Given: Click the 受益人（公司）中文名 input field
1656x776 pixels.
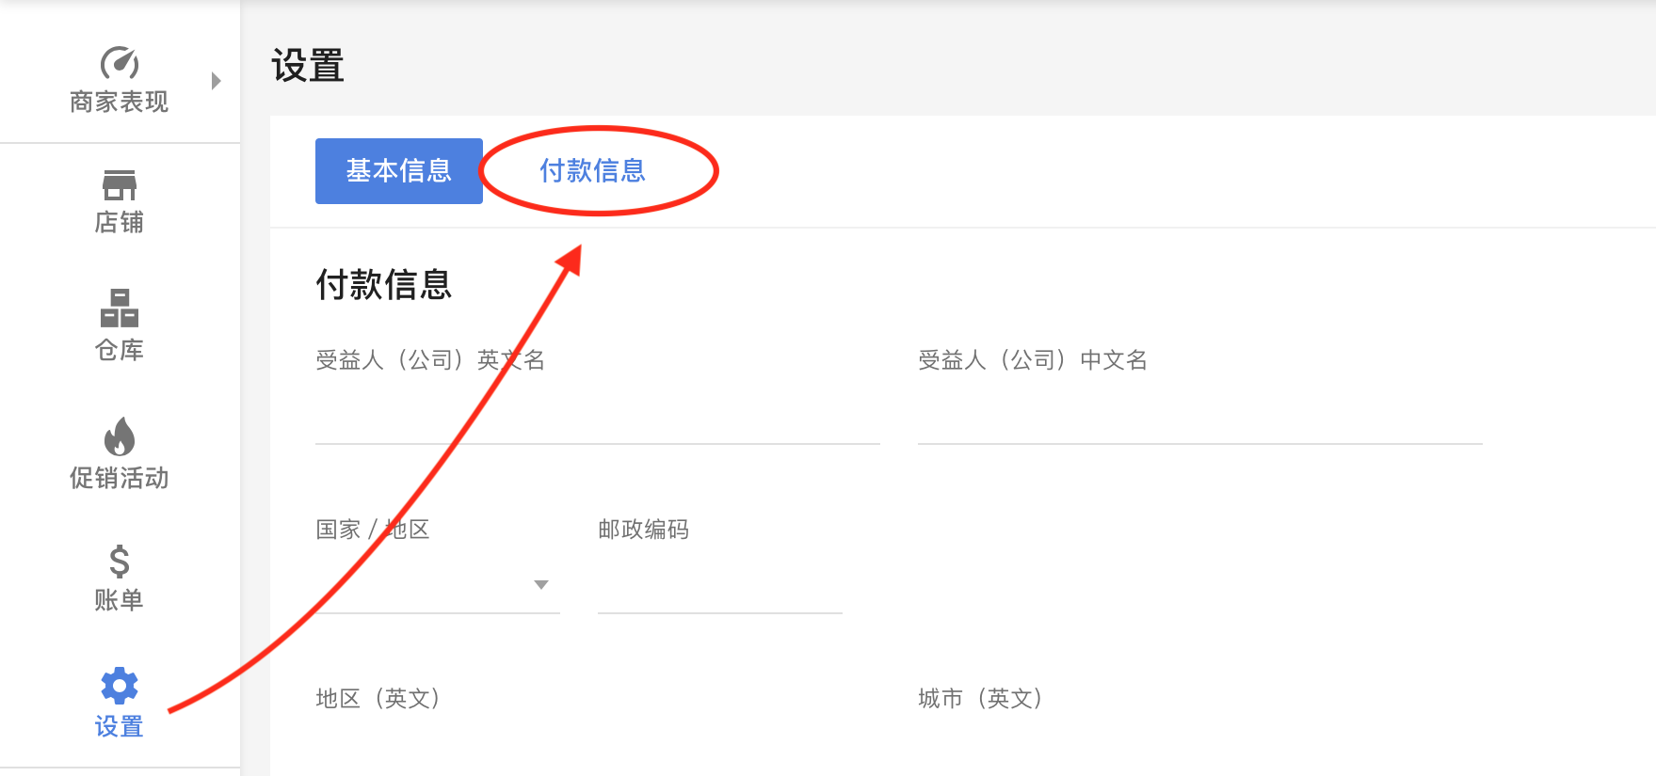Looking at the screenshot, I should (1200, 423).
